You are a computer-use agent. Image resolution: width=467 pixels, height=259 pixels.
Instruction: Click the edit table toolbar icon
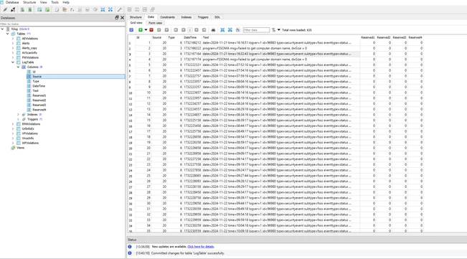click(47, 9)
